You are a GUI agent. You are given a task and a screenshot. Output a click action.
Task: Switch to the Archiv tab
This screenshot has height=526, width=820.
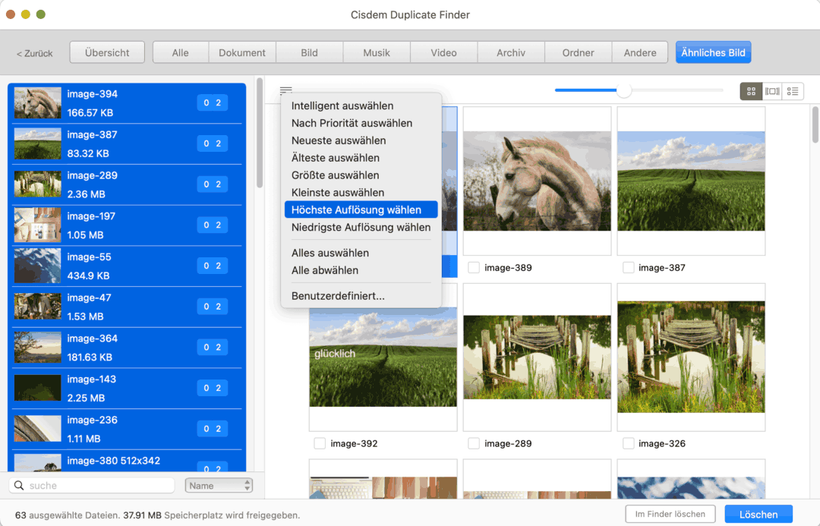pyautogui.click(x=511, y=52)
